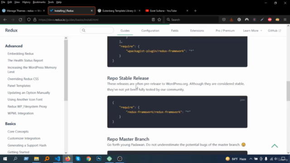Open the tracking protection shield icon
Screen dimensions: 290x163
[29, 19]
